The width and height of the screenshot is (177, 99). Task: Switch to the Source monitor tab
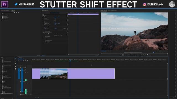point(113,10)
